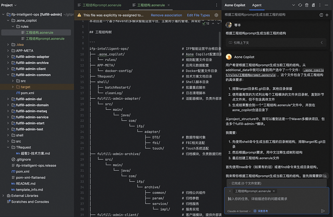This screenshot has width=333, height=217.
Task: Click the trash icon to clear chat
Action: tap(306, 5)
